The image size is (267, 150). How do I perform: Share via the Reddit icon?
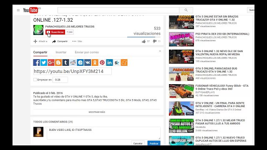pos(73,62)
